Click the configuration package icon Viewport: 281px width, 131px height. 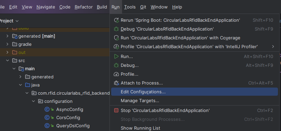coord(41,101)
